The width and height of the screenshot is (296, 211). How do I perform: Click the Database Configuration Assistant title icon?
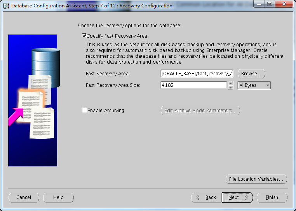6,6
